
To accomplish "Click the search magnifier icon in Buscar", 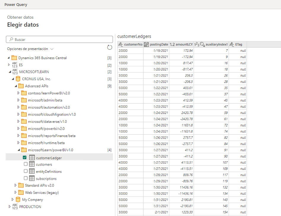I will point(11,39).
